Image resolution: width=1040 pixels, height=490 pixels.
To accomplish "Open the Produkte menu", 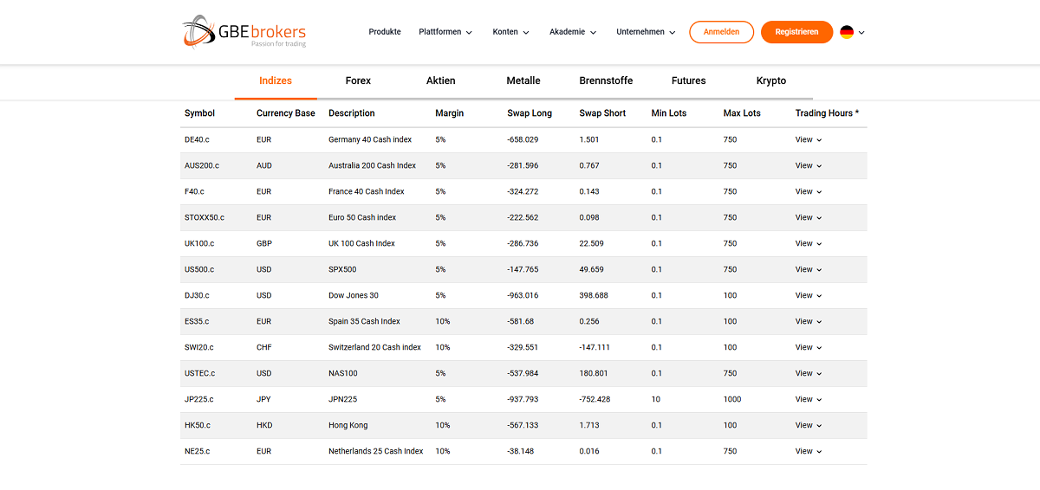I will pos(385,32).
